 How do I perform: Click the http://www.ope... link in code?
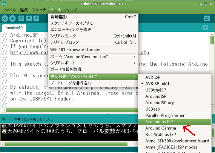(29, 52)
